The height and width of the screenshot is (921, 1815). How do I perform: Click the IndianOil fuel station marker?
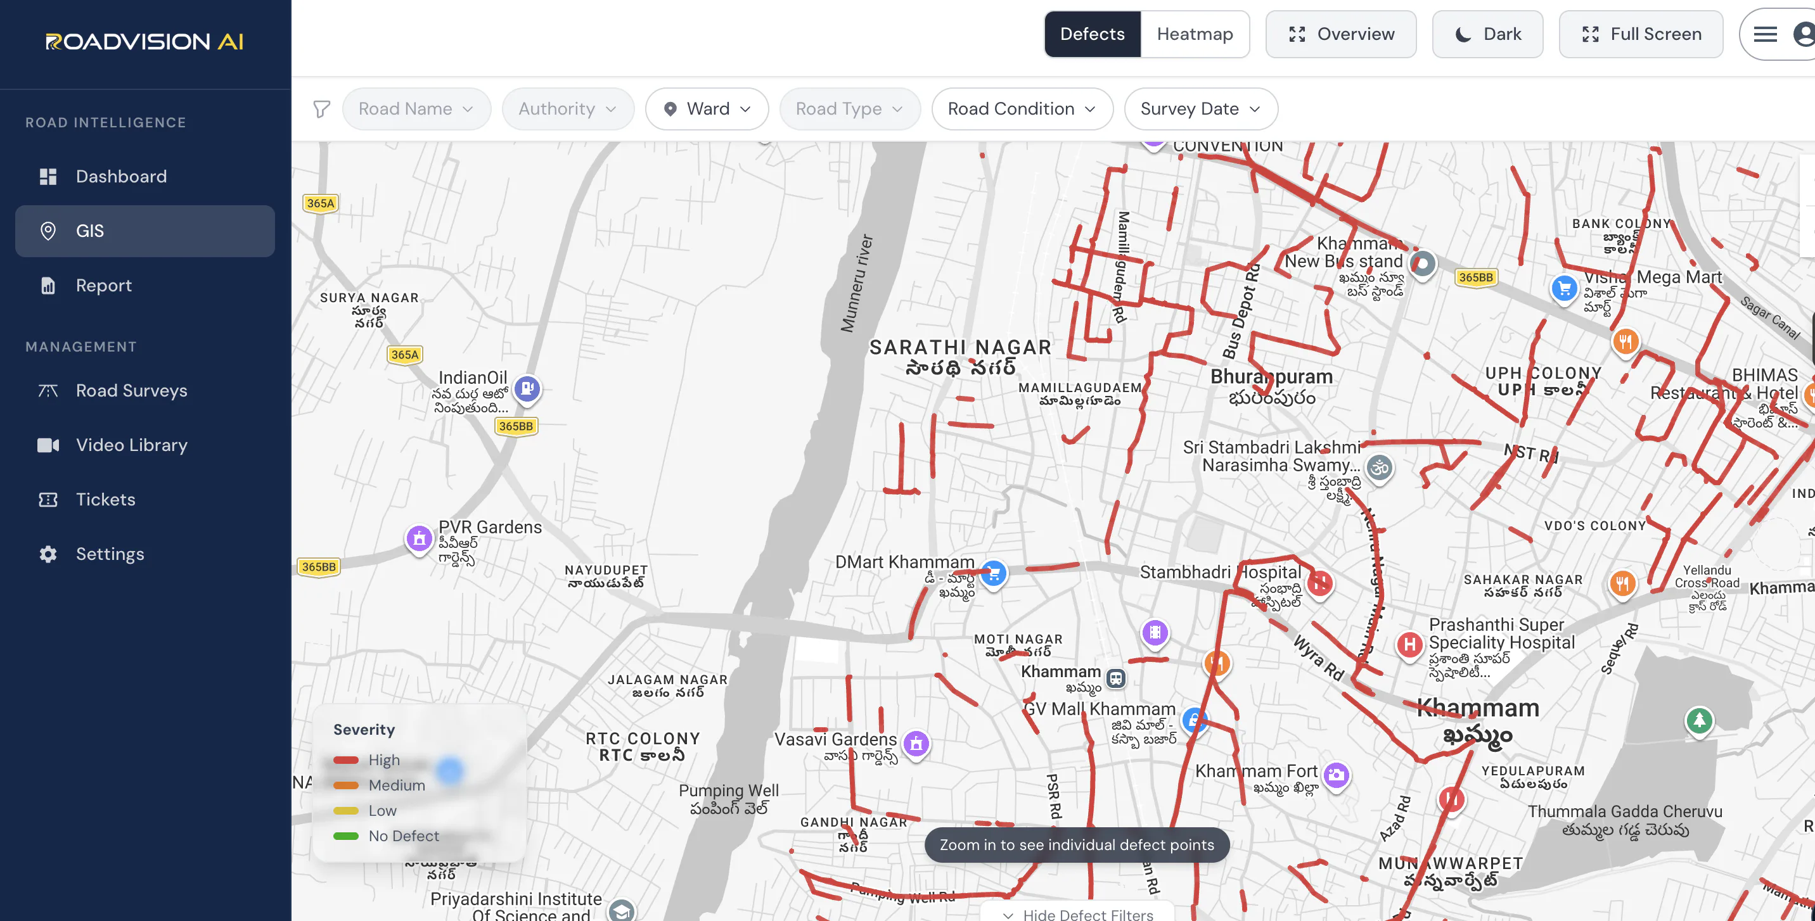pos(527,389)
